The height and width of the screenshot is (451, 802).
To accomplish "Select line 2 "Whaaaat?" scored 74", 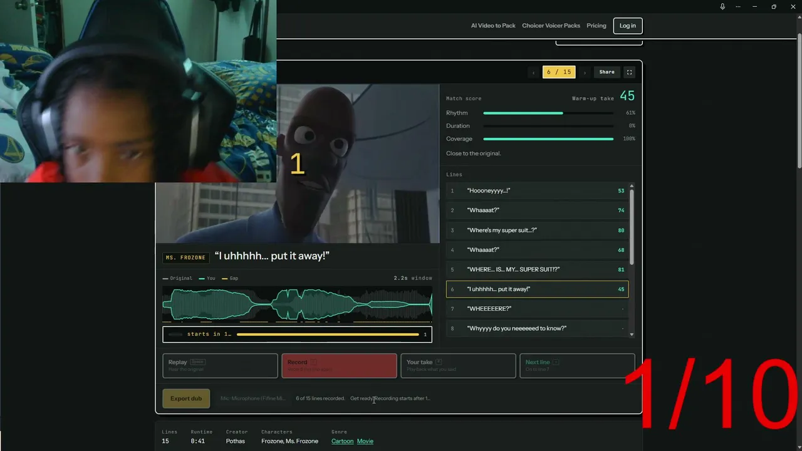I will (x=537, y=210).
